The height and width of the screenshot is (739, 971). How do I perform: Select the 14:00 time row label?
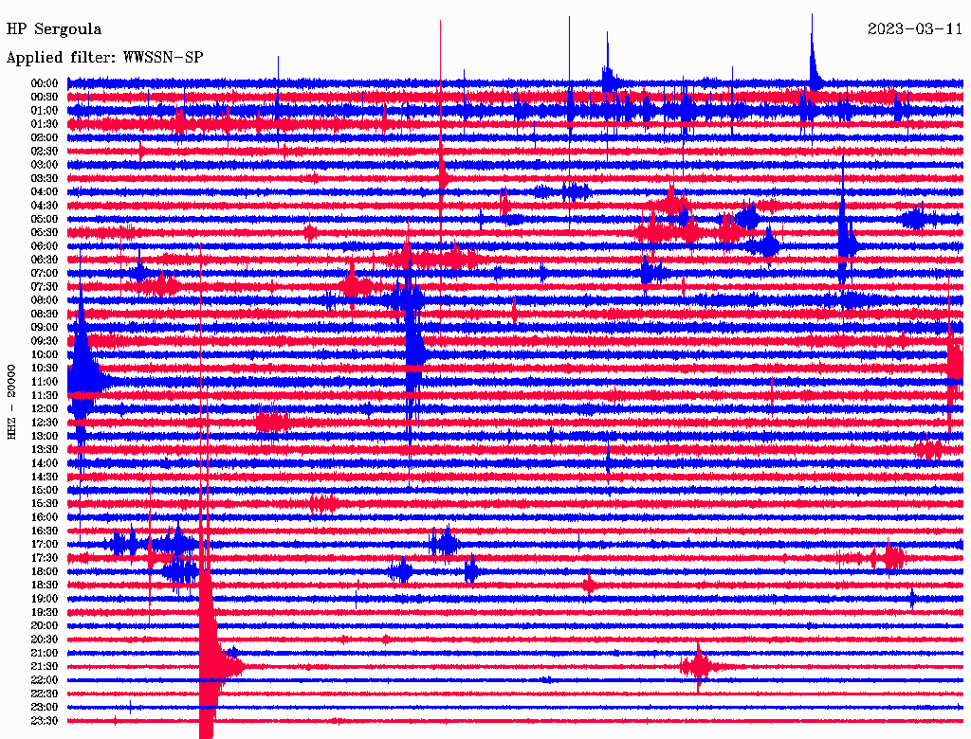coord(45,463)
